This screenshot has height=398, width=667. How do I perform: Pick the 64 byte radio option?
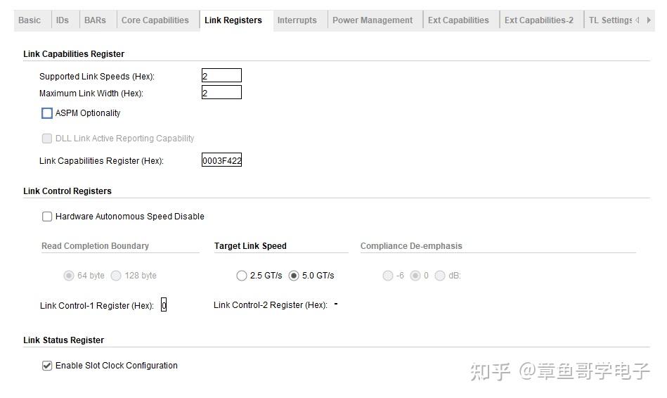[x=69, y=276]
